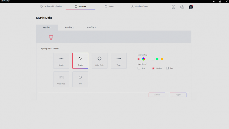This screenshot has height=129, width=229.
Task: Open the apps grid icon
Action: coord(173,7)
